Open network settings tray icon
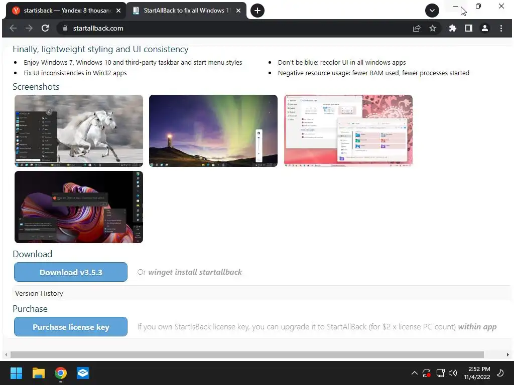The width and height of the screenshot is (514, 385). [440, 373]
